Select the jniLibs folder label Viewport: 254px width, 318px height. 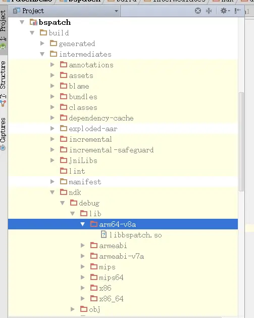coord(83,161)
